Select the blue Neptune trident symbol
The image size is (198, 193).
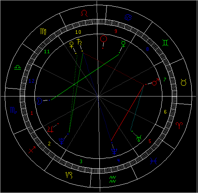tap(114, 152)
